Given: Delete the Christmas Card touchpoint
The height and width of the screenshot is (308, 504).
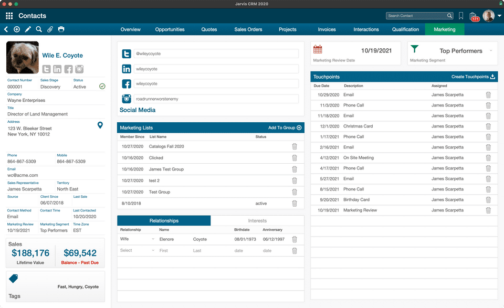Looking at the screenshot, I should click(488, 126).
